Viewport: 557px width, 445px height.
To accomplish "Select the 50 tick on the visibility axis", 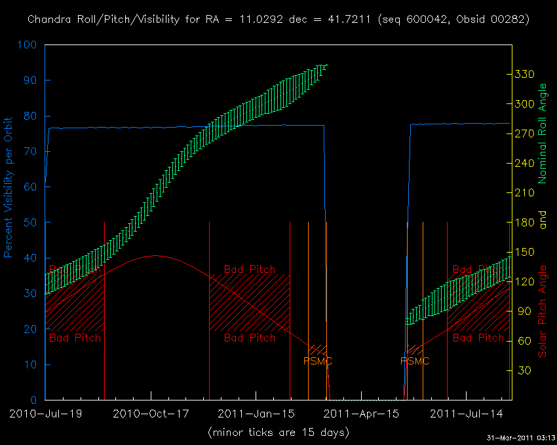I will pos(31,222).
